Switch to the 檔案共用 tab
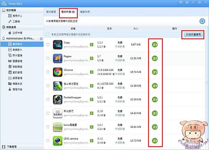This screenshot has width=209, height=150. pos(85,12)
